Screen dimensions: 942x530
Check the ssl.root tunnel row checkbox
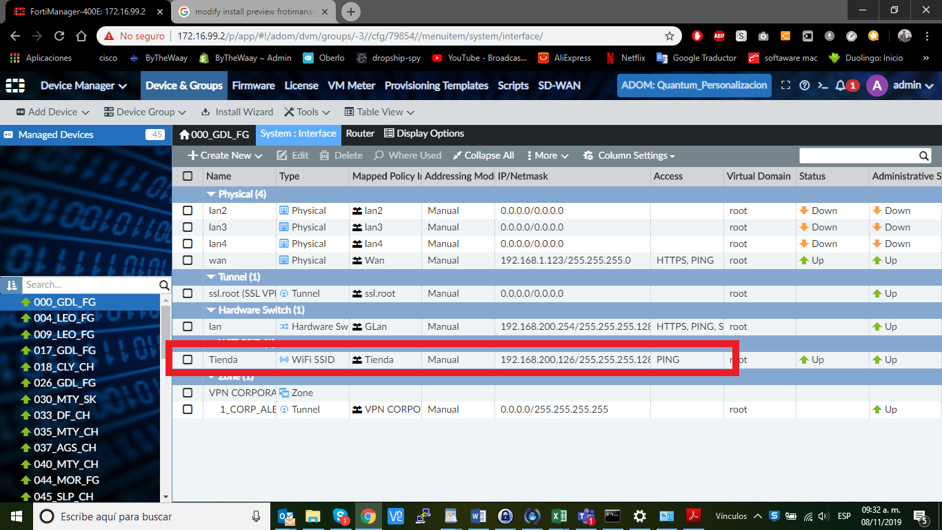point(188,293)
